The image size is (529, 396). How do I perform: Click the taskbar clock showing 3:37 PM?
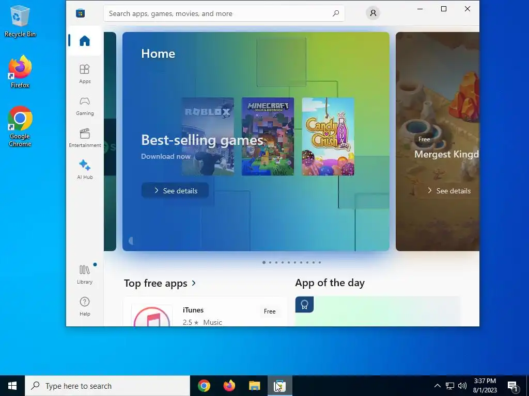[x=485, y=386]
